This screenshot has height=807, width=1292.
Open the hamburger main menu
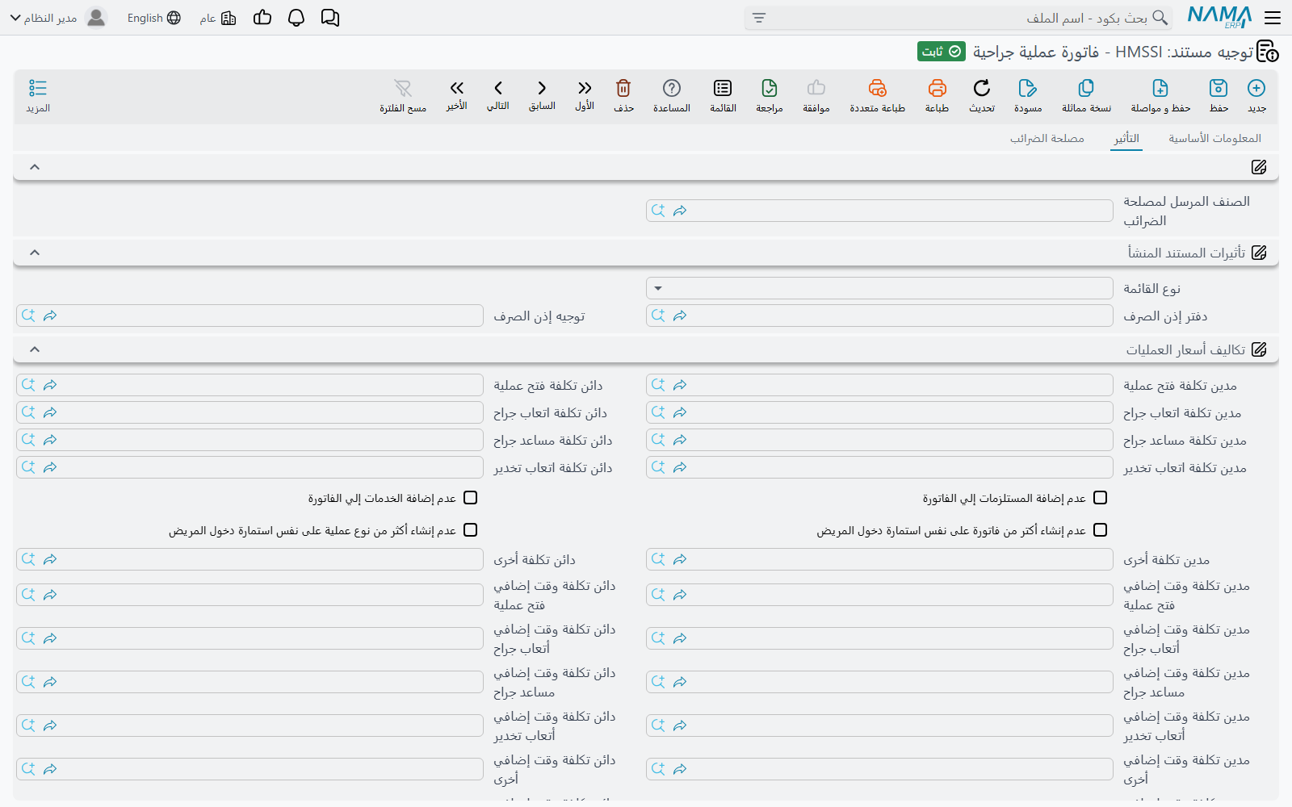pyautogui.click(x=1273, y=18)
